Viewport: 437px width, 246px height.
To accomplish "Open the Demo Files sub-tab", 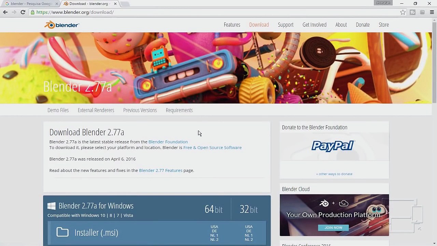I will [x=58, y=110].
